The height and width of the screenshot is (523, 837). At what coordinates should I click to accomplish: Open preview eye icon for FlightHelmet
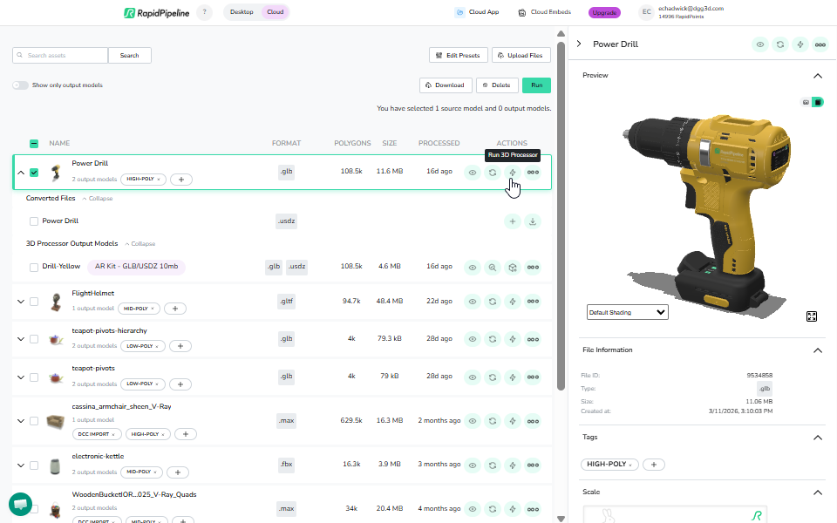472,301
